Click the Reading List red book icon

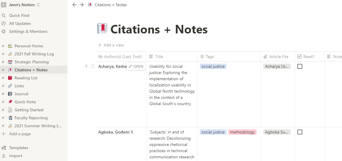pos(10,78)
